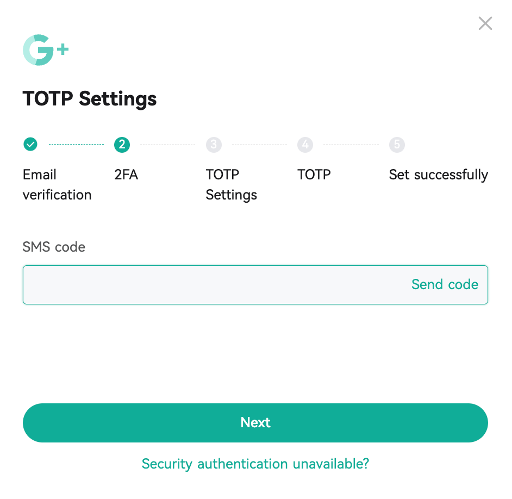Go to the Email verification step label
The width and height of the screenshot is (512, 499).
[x=57, y=184]
